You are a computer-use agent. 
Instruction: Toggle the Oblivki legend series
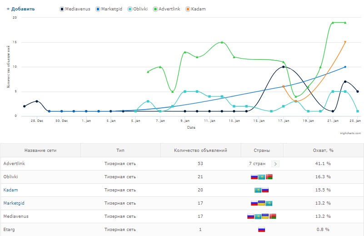(137, 9)
